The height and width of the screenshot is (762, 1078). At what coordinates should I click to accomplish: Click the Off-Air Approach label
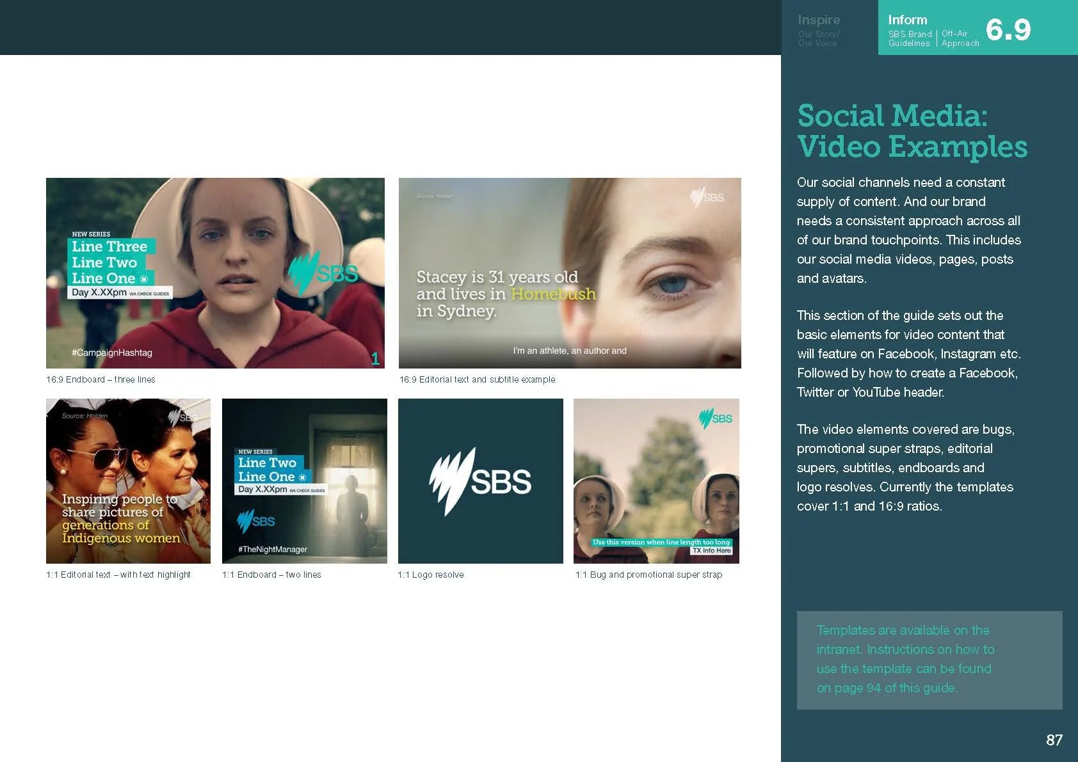click(960, 38)
